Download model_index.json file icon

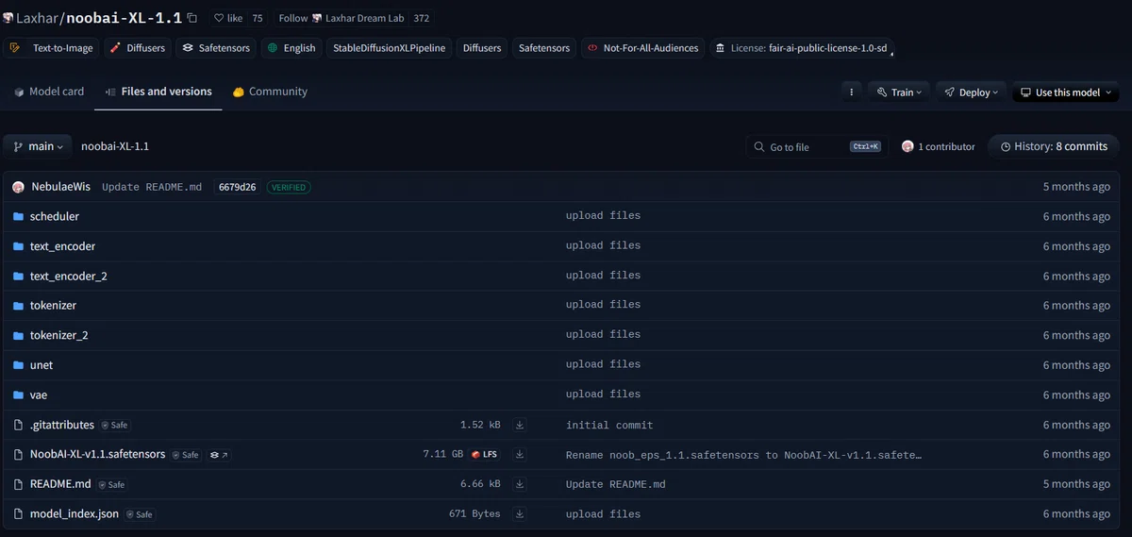point(520,514)
